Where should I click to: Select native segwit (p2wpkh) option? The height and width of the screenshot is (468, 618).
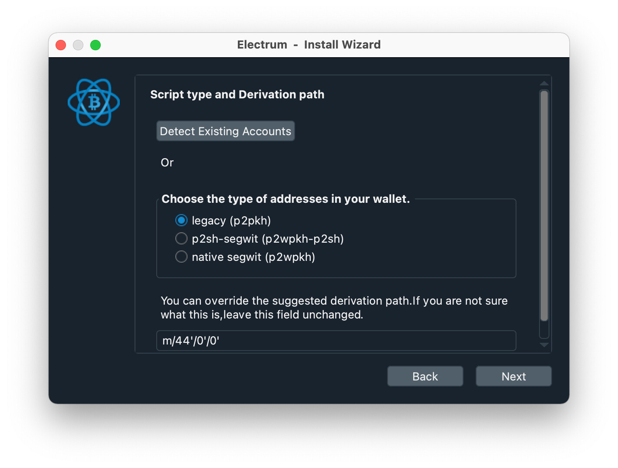click(181, 257)
